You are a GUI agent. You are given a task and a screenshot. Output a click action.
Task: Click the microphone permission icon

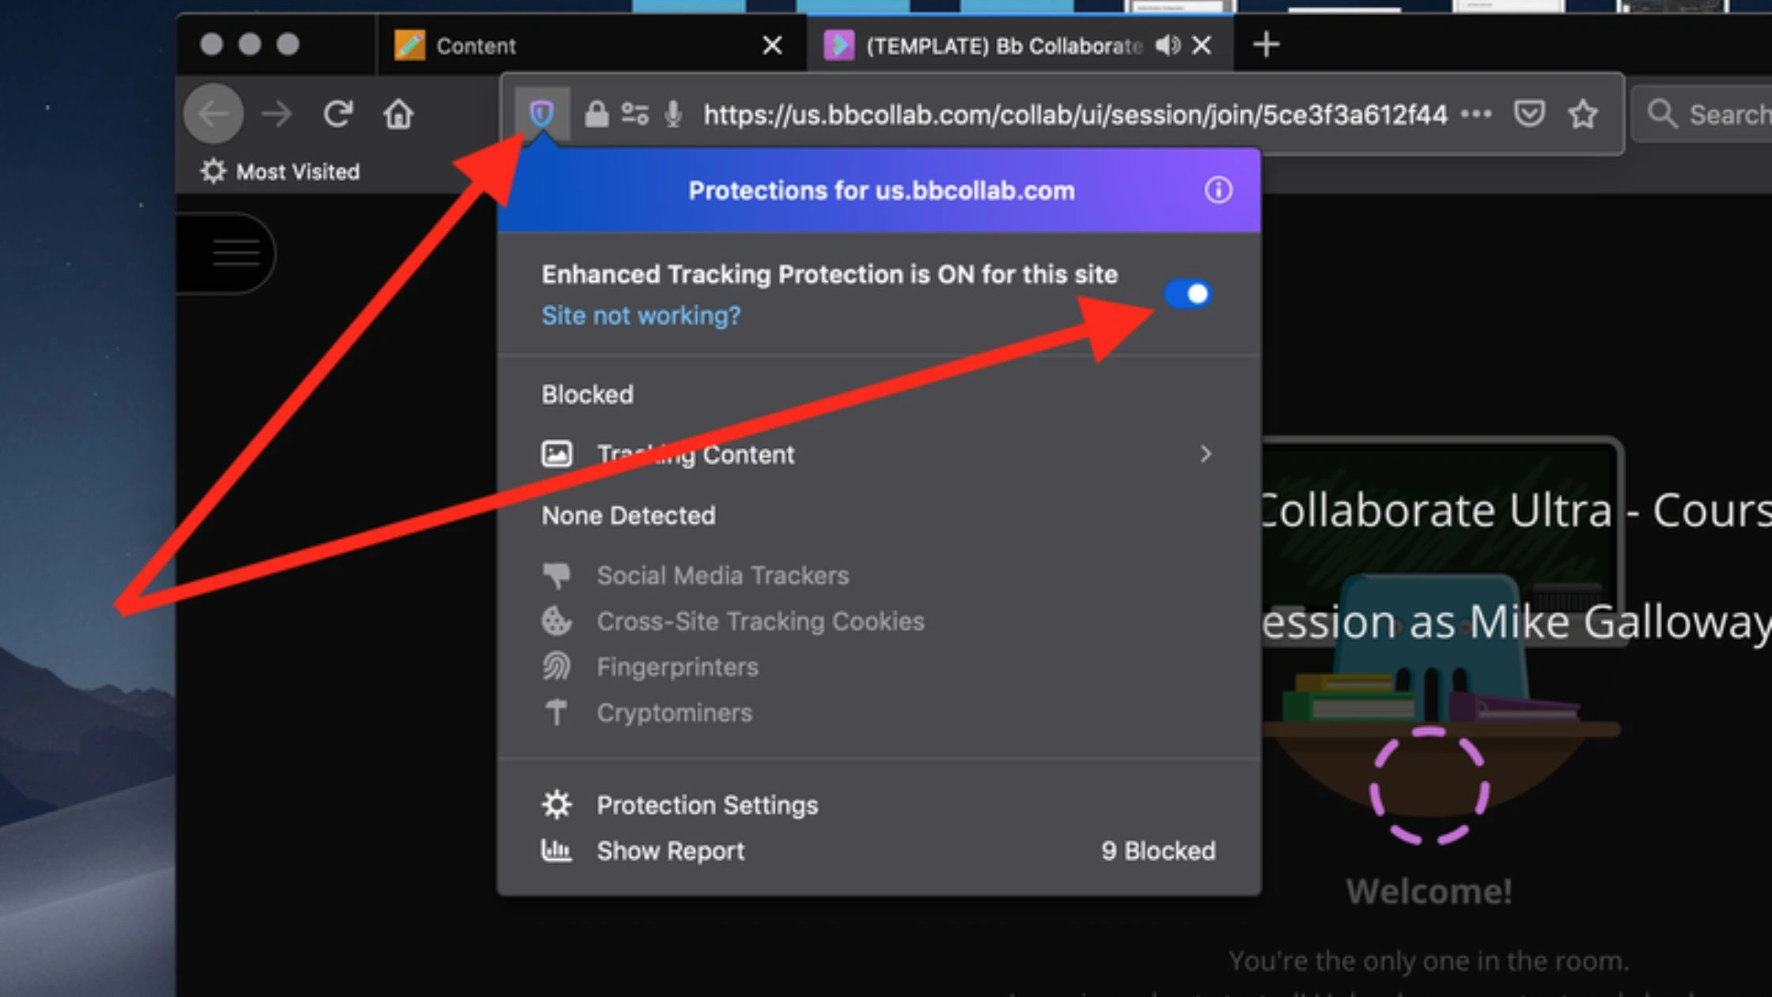pyautogui.click(x=673, y=113)
